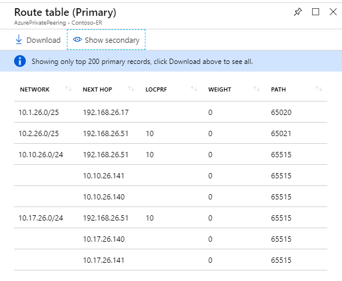Click path 65021 value
Viewport: 342px width, 281px height.
click(x=281, y=134)
